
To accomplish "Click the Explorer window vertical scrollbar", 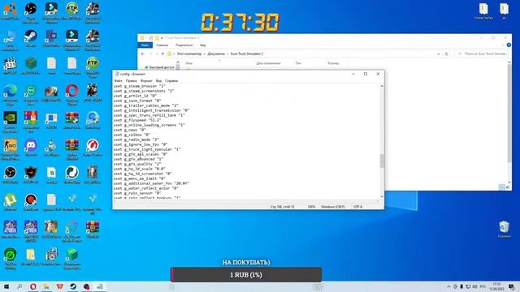I will 509,113.
